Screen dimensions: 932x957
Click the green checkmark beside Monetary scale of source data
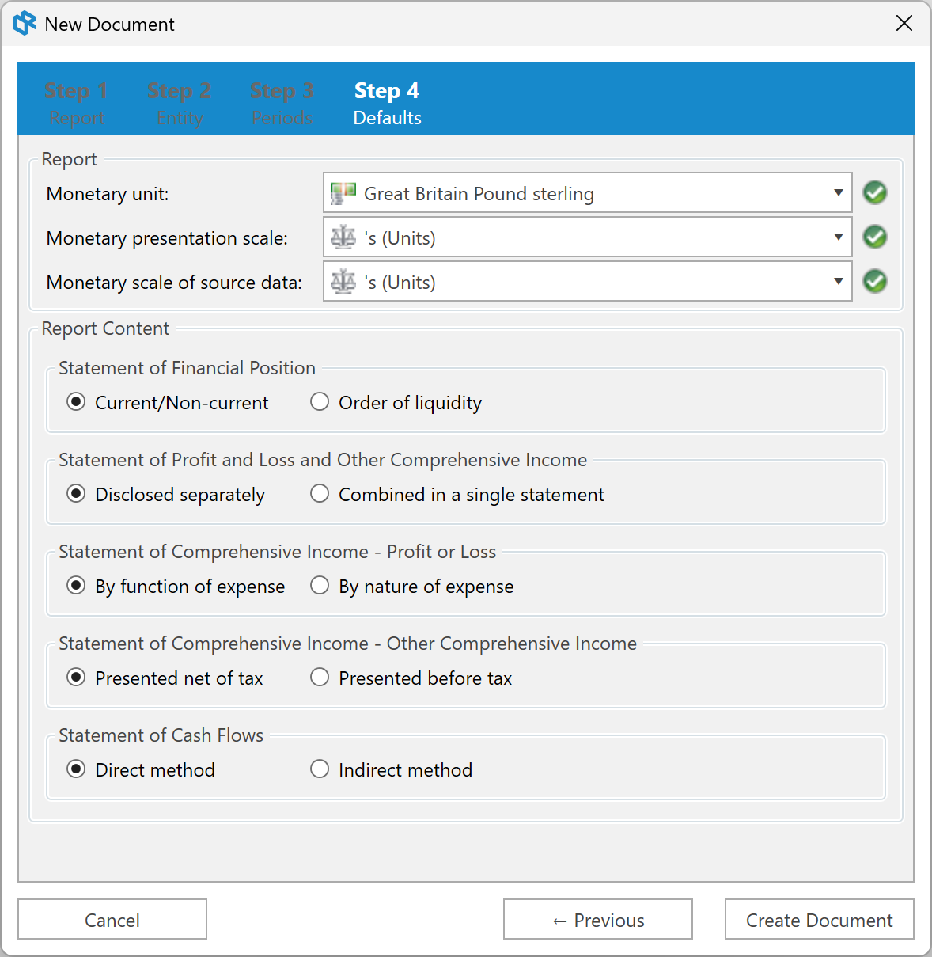tap(875, 281)
